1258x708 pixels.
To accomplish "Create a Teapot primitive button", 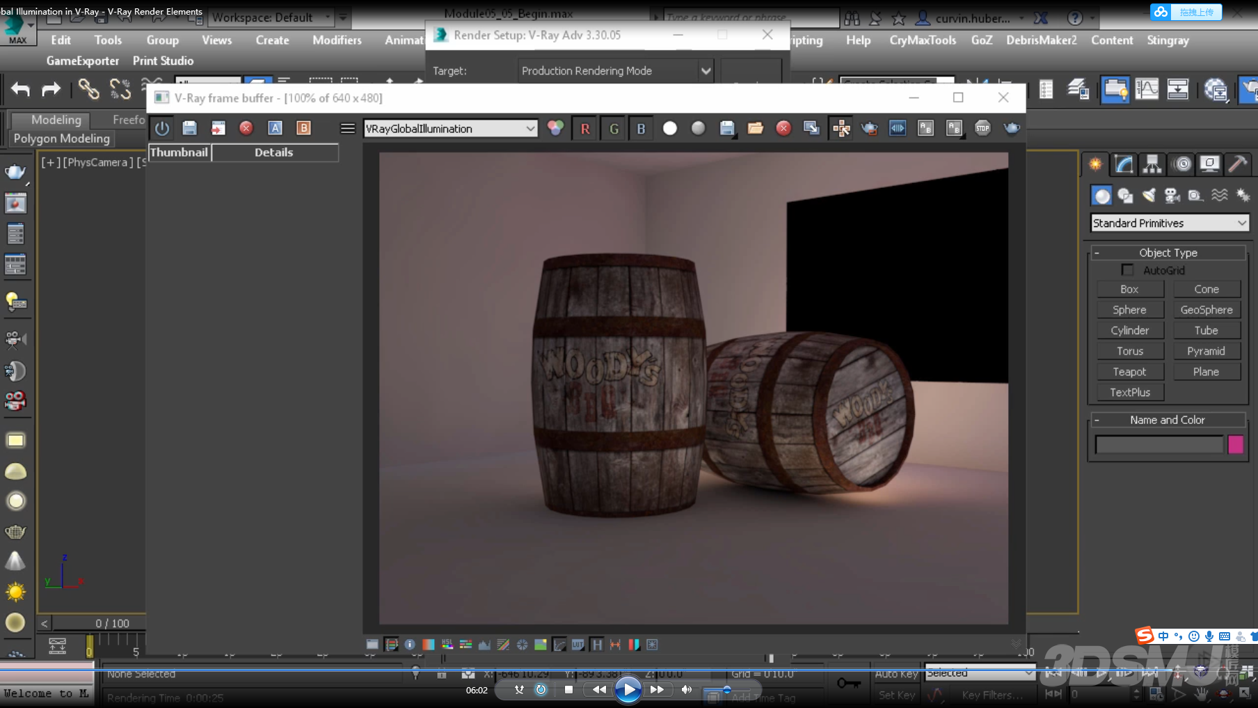I will [x=1129, y=372].
